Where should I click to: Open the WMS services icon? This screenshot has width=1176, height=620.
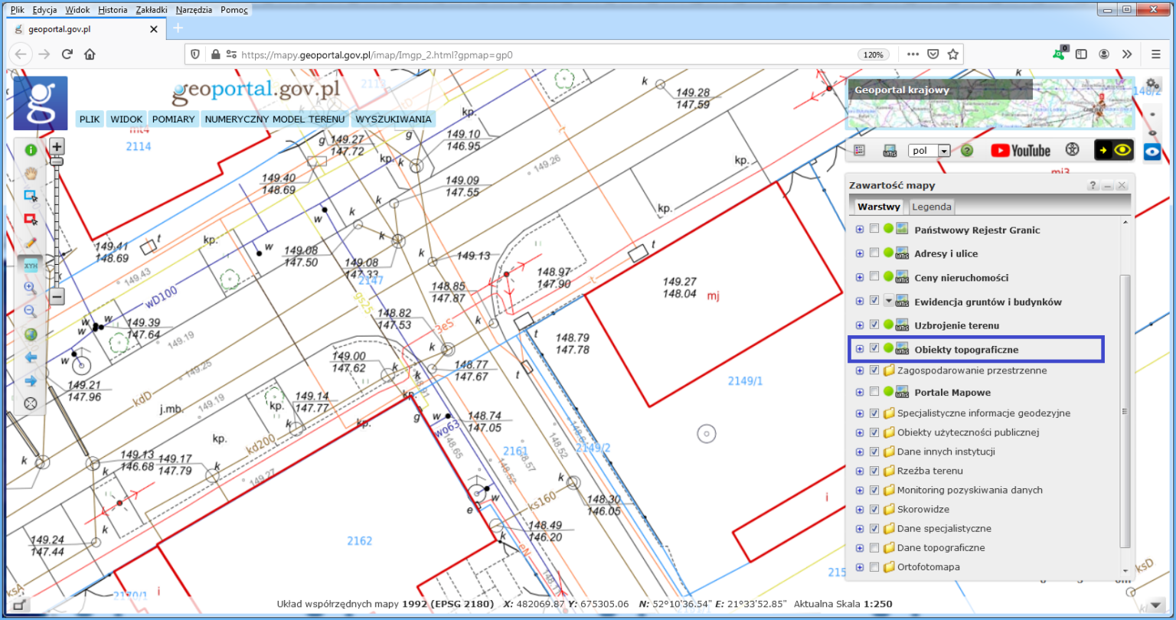coord(890,150)
